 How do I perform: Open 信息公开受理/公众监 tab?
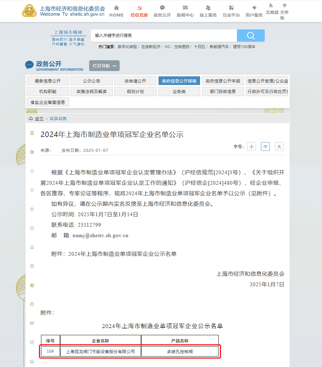click(x=267, y=81)
